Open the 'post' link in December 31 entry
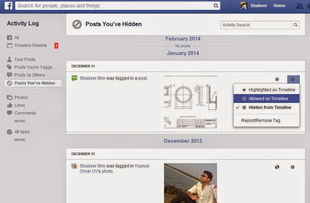The height and width of the screenshot is (203, 310). click(142, 78)
